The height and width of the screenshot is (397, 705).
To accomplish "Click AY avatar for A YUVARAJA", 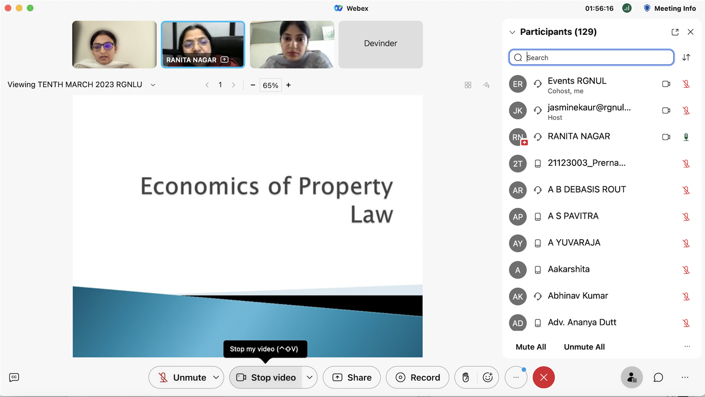I will pyautogui.click(x=518, y=243).
